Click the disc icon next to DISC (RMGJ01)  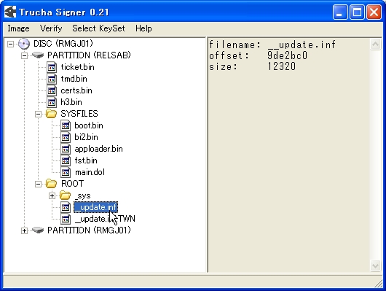tap(24, 44)
